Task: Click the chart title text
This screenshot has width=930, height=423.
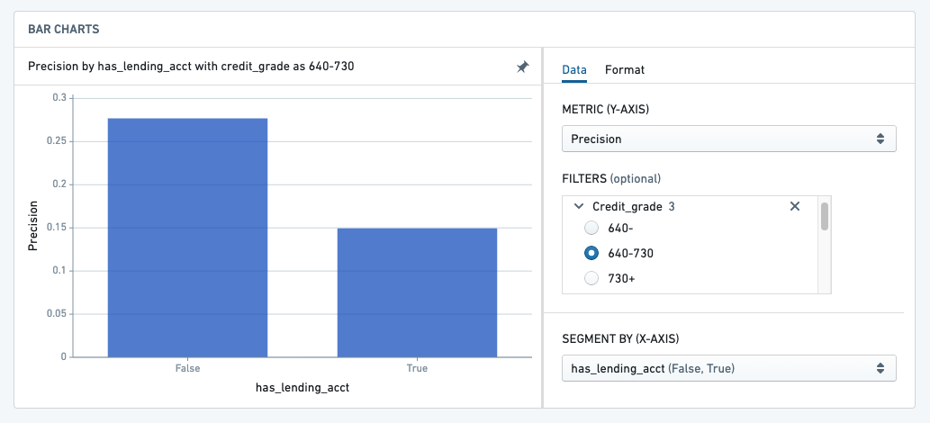Action: click(x=191, y=67)
